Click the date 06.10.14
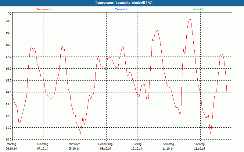The height and width of the screenshot is (152, 244). tap(11, 149)
